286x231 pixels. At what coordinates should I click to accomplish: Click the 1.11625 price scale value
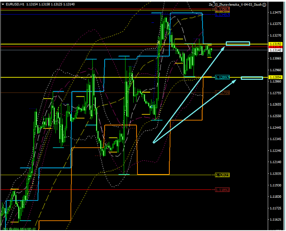click(276, 220)
